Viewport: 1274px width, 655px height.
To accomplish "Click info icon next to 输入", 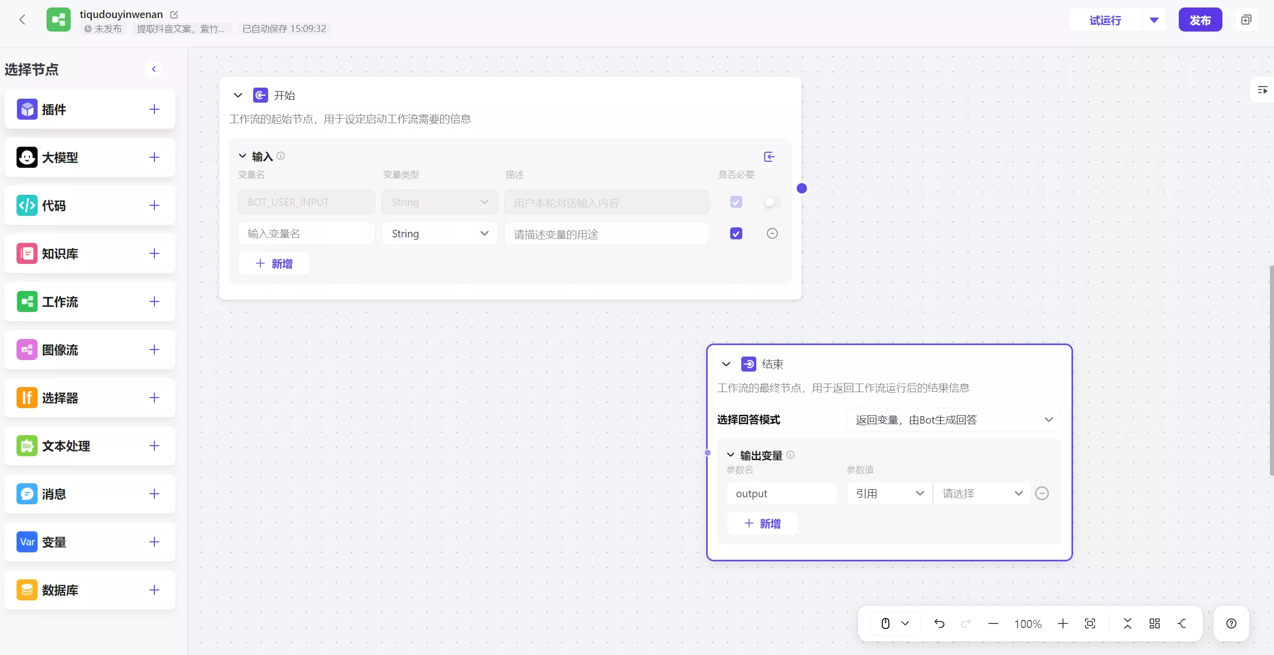I will pyautogui.click(x=281, y=156).
